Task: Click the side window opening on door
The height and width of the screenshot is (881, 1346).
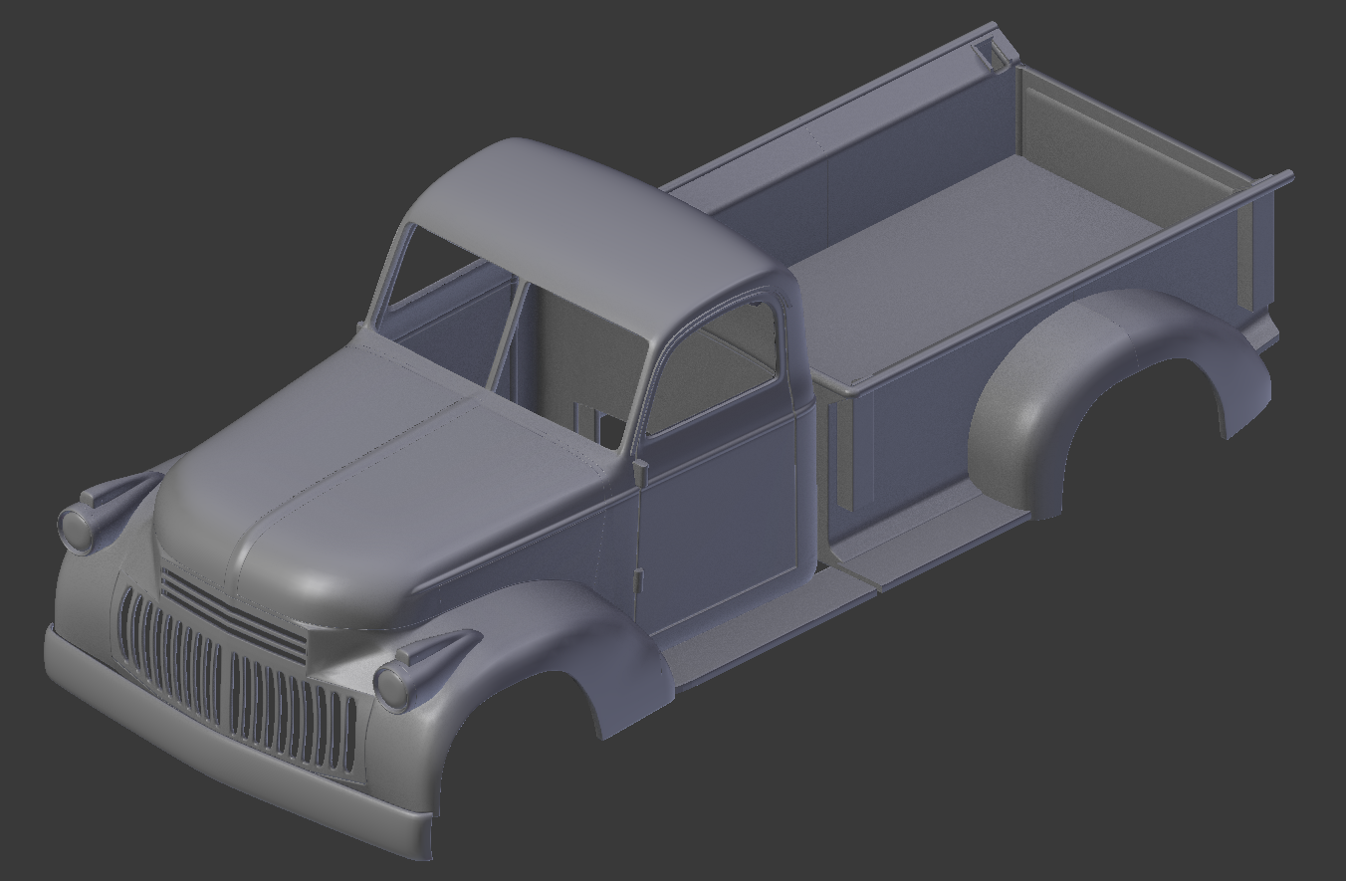Action: 712,368
